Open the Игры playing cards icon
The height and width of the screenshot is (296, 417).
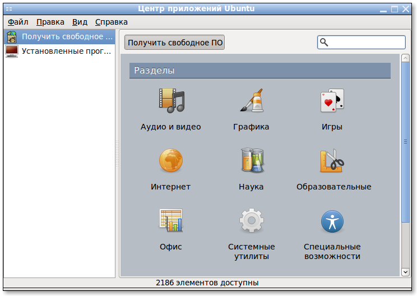pos(332,100)
